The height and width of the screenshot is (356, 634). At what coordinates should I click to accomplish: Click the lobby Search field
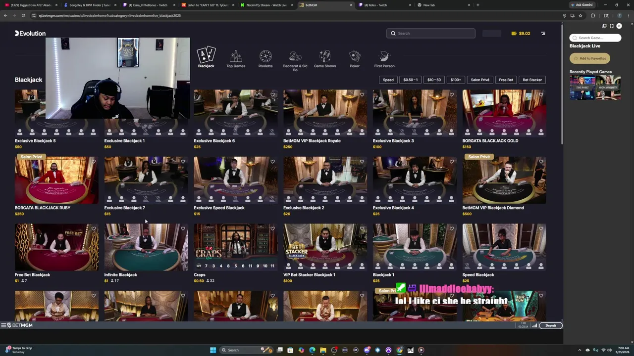(x=431, y=33)
